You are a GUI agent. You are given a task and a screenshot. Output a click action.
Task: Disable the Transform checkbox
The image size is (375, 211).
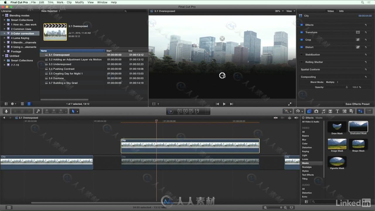pos(302,32)
